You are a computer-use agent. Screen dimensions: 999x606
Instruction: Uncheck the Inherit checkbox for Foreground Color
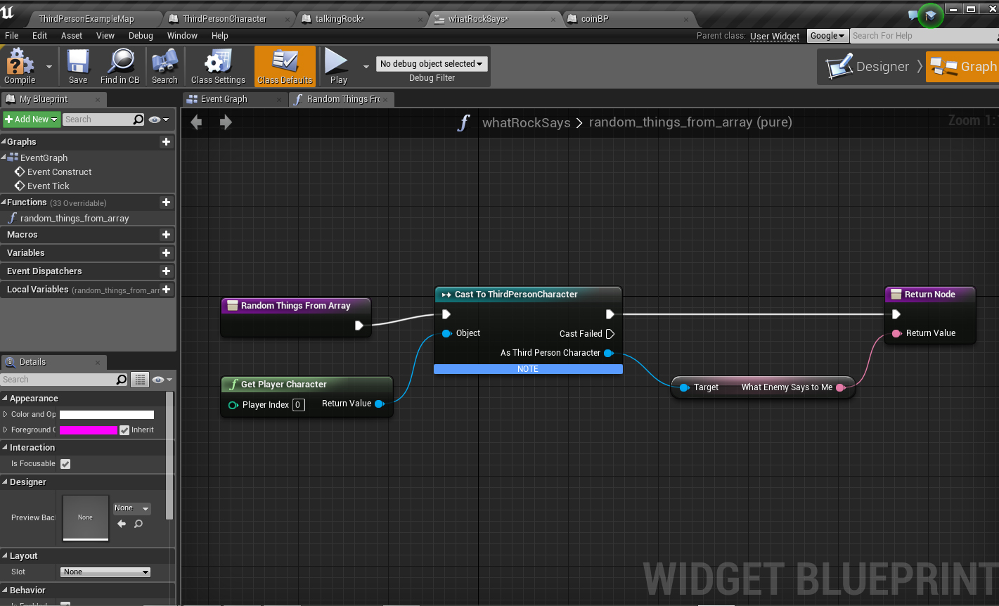click(124, 430)
